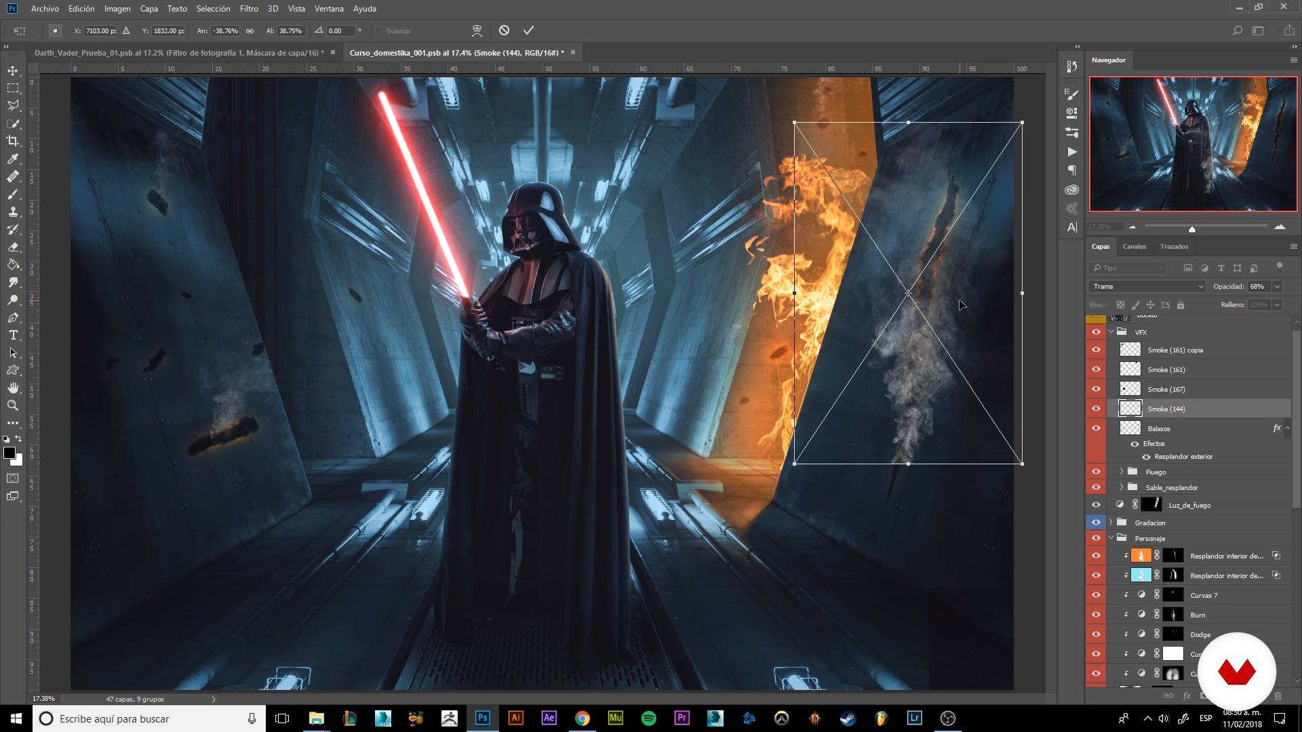Open the Paragraph panel icon
The image size is (1302, 732).
[x=1072, y=170]
